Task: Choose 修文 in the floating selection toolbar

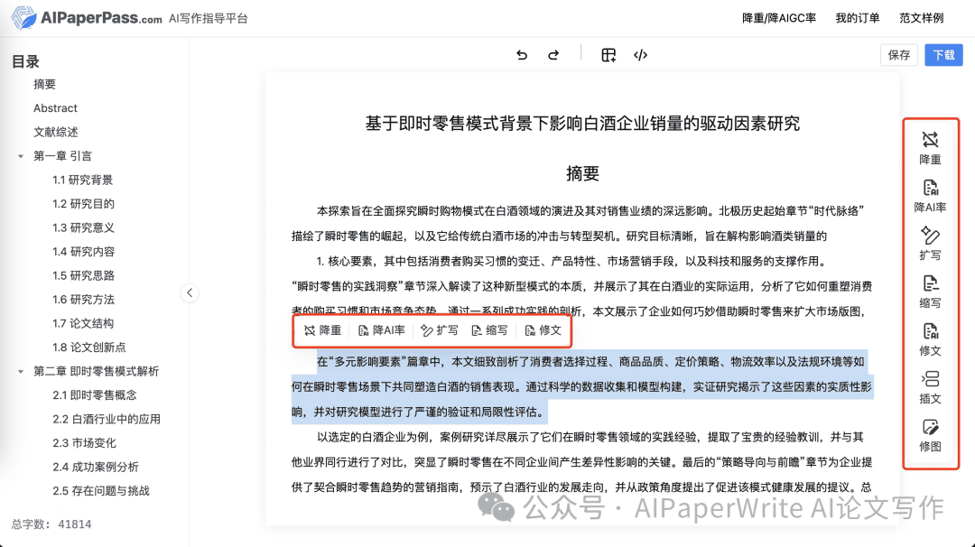Action: [x=543, y=330]
